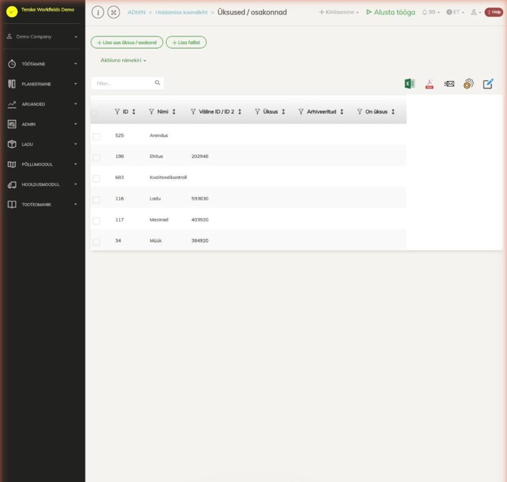Click the yellow Terake logo
The height and width of the screenshot is (482, 507).
pyautogui.click(x=12, y=12)
